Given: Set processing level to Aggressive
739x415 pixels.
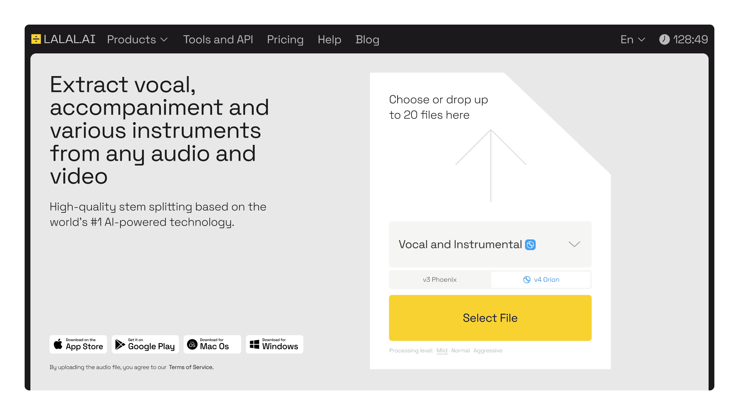Looking at the screenshot, I should 488,350.
